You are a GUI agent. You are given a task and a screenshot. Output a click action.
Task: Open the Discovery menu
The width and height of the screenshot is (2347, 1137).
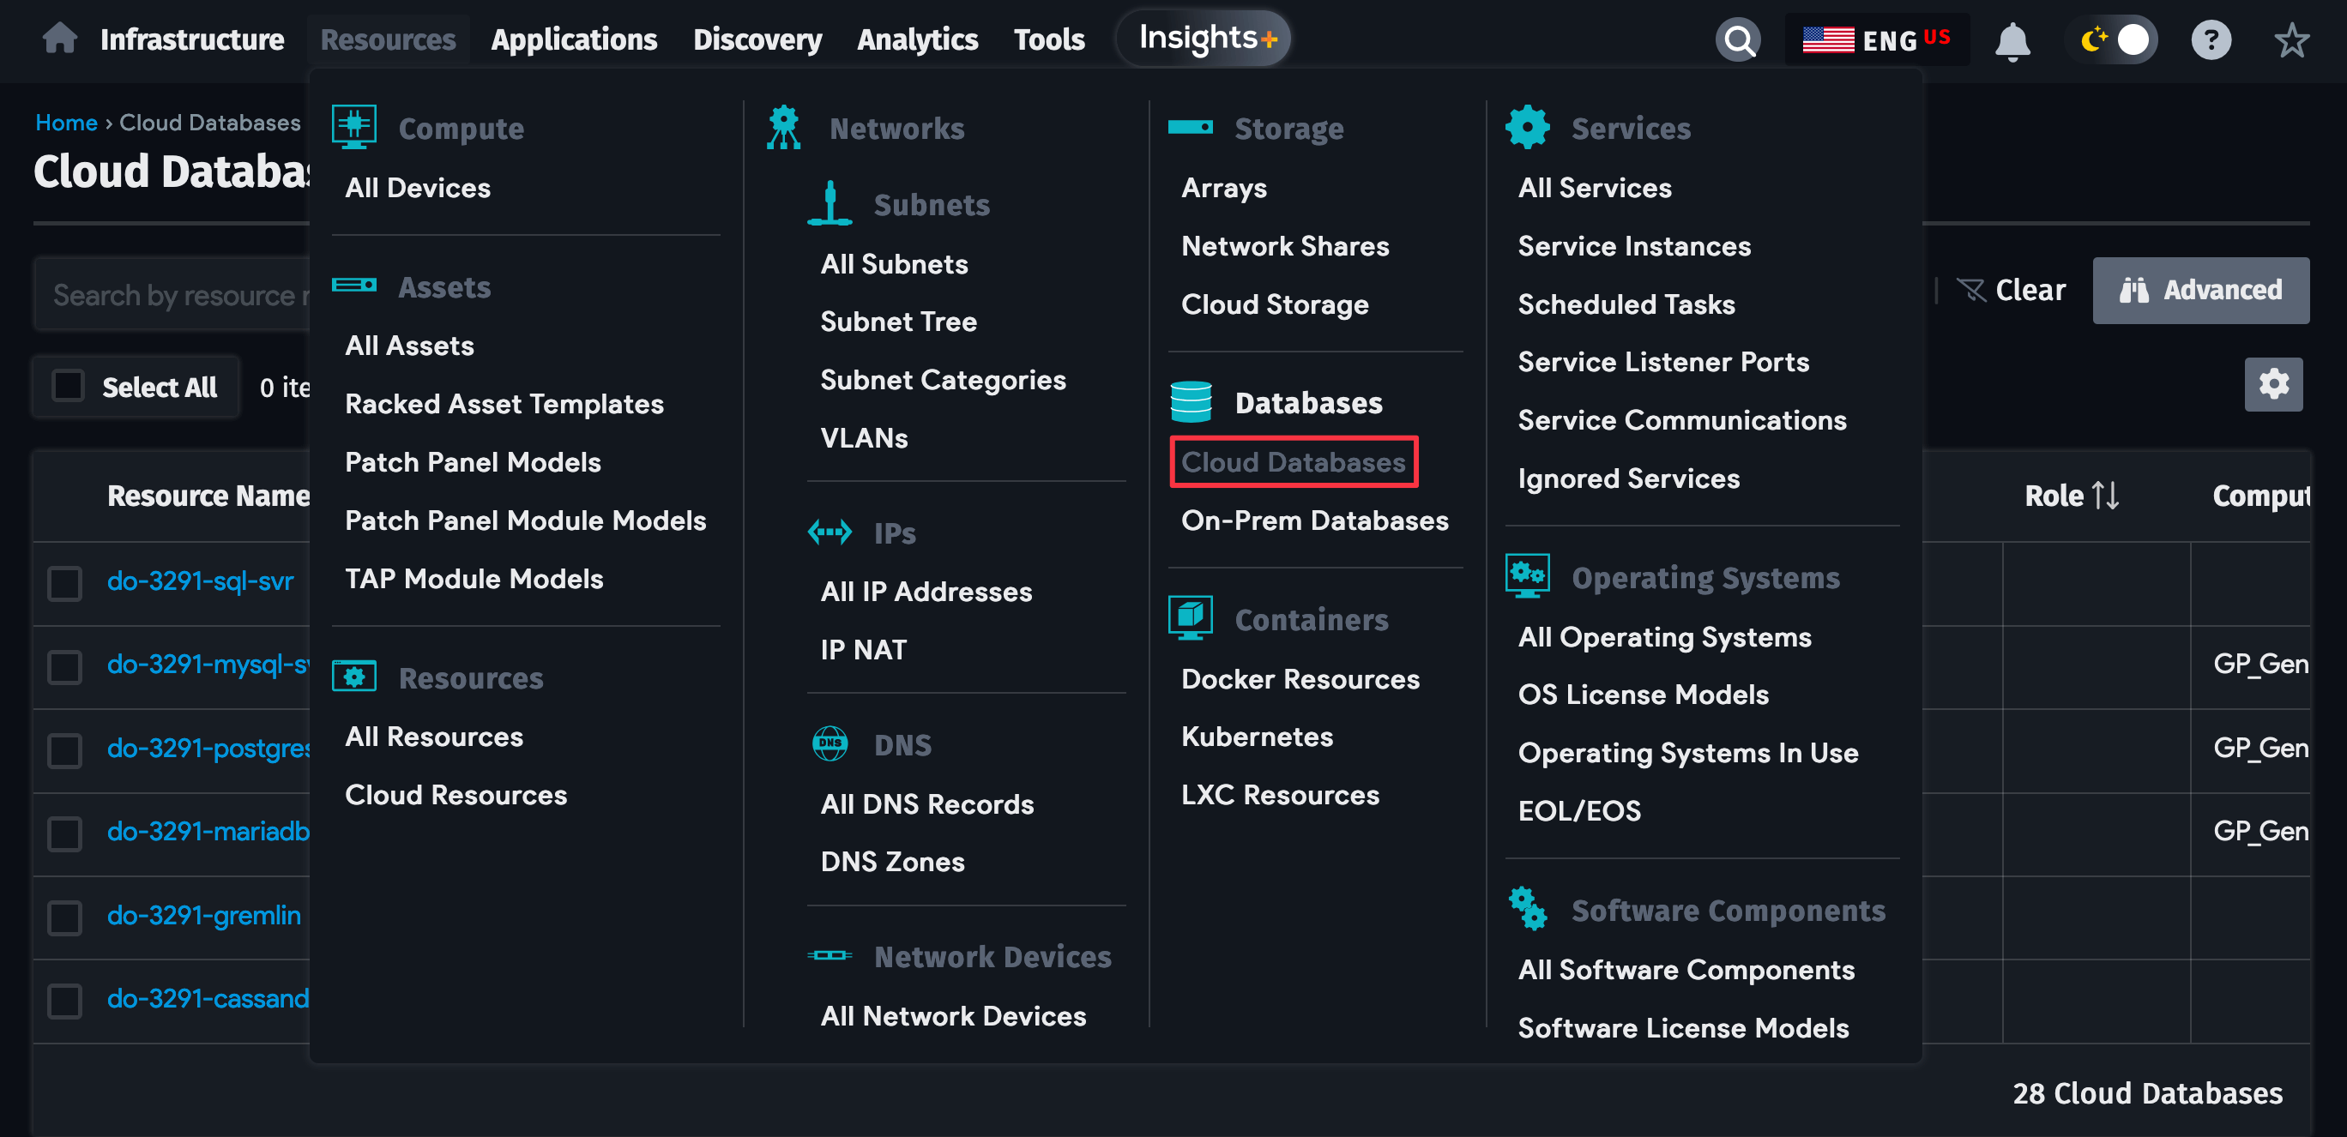coord(757,39)
